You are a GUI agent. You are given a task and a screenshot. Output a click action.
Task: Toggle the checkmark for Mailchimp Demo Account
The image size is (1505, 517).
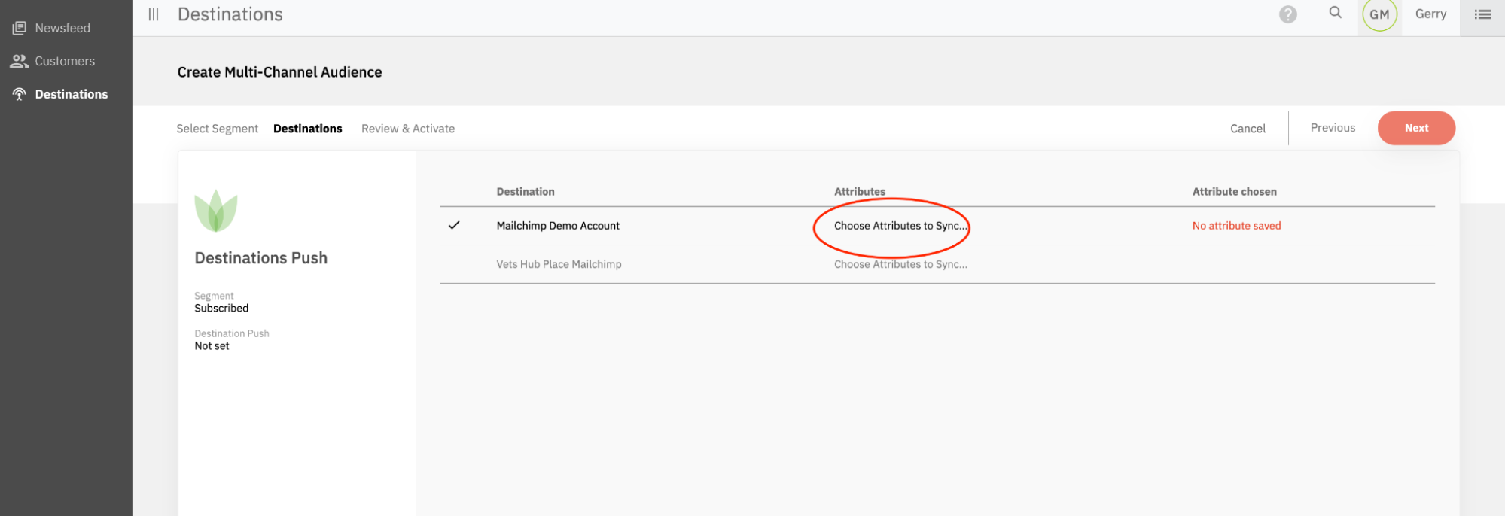point(454,225)
